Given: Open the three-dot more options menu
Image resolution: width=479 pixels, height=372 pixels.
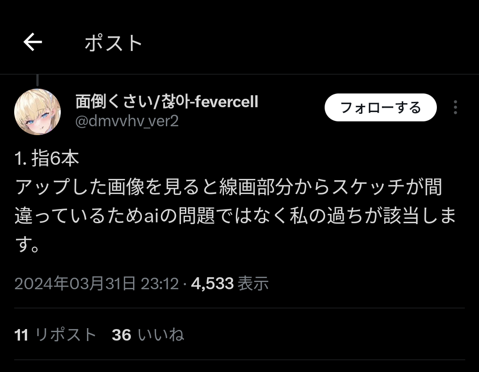Looking at the screenshot, I should pyautogui.click(x=455, y=107).
